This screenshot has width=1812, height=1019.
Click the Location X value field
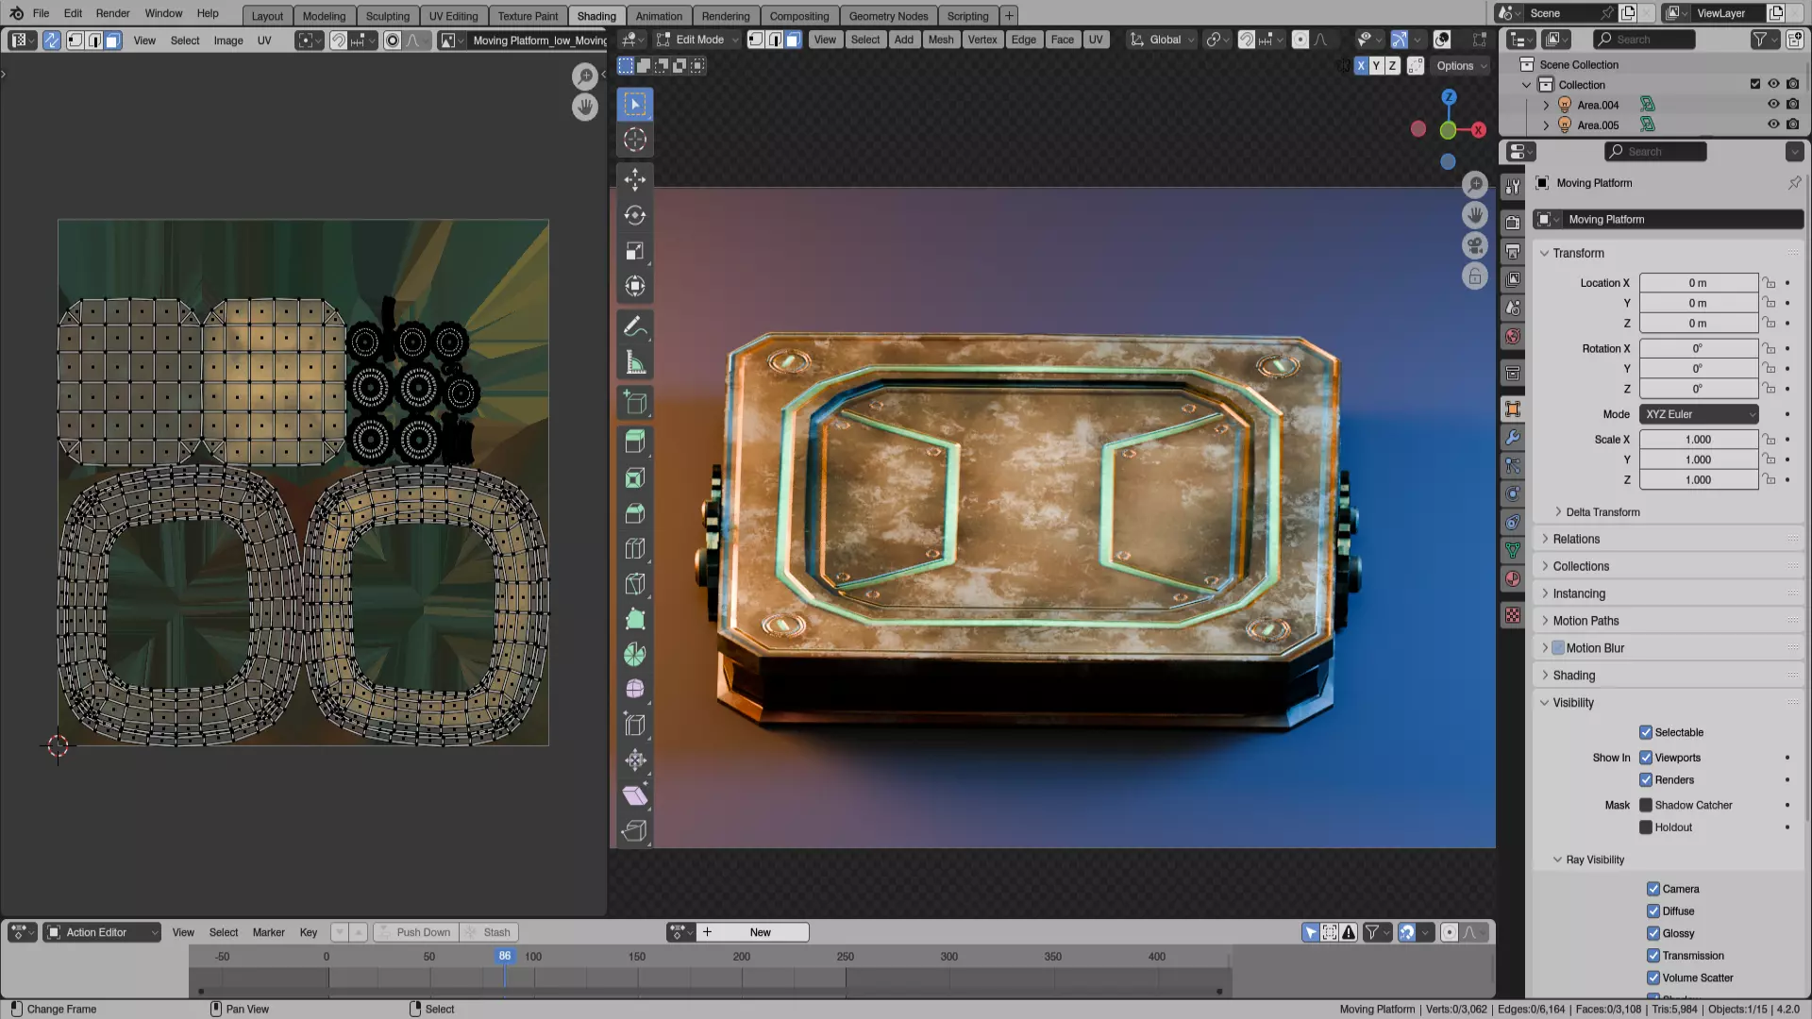pyautogui.click(x=1698, y=283)
